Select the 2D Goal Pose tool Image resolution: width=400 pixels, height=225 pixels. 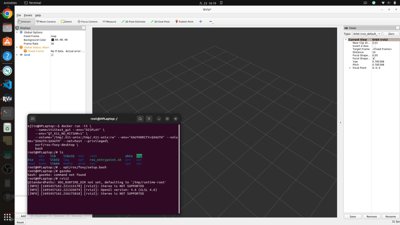160,22
